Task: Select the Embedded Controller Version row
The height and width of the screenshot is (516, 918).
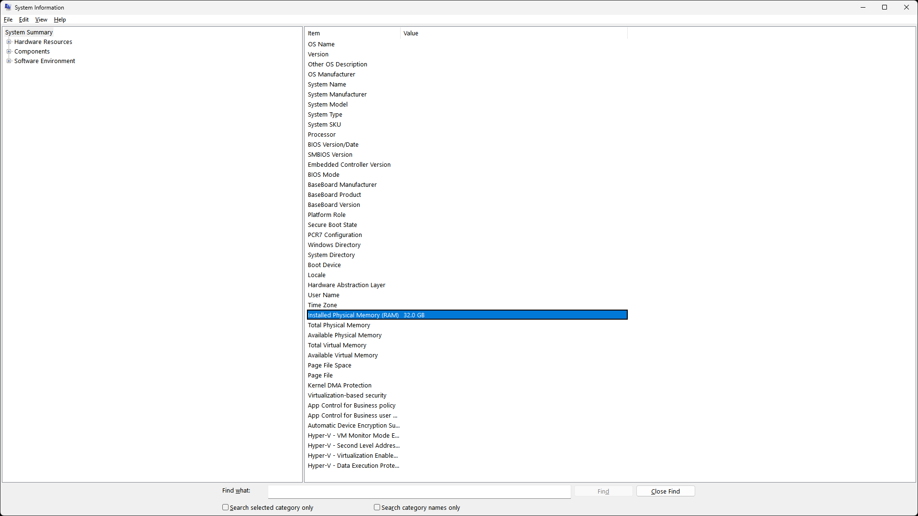Action: (467, 165)
